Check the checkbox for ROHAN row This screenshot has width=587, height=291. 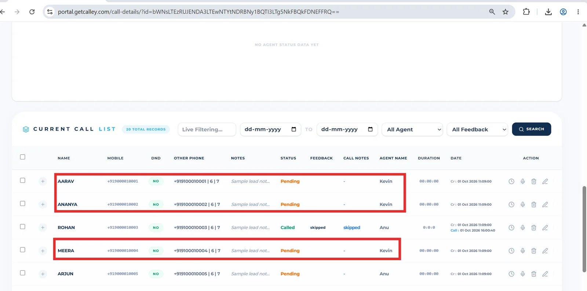coord(23,226)
